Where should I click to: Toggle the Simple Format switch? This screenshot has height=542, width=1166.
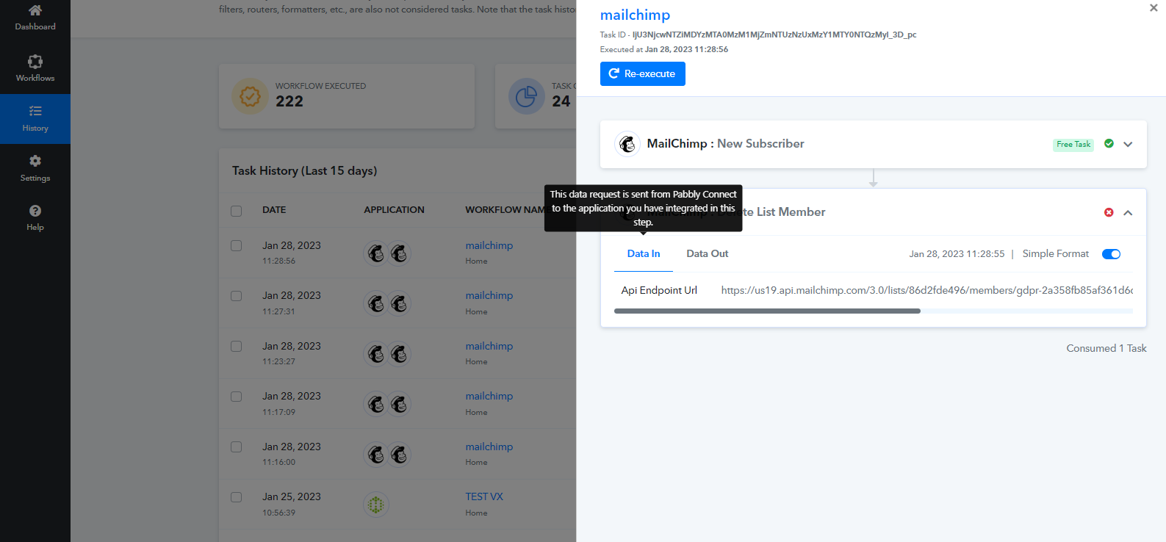click(x=1111, y=254)
